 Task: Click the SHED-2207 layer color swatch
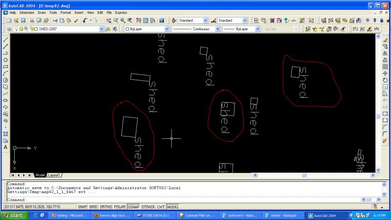pyautogui.click(x=36, y=29)
